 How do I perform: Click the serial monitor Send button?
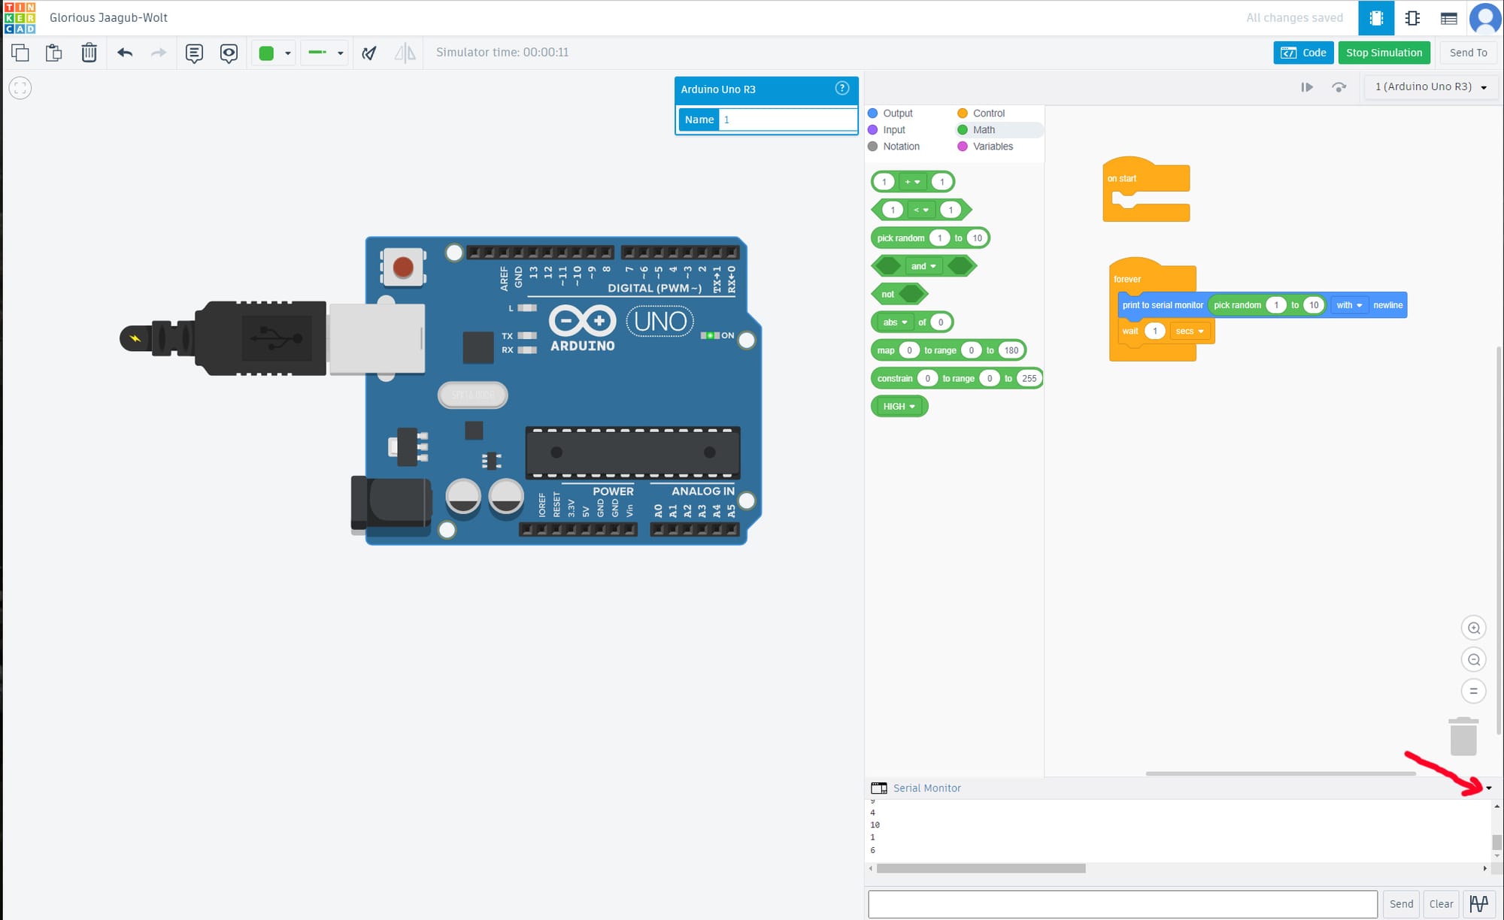tap(1401, 904)
